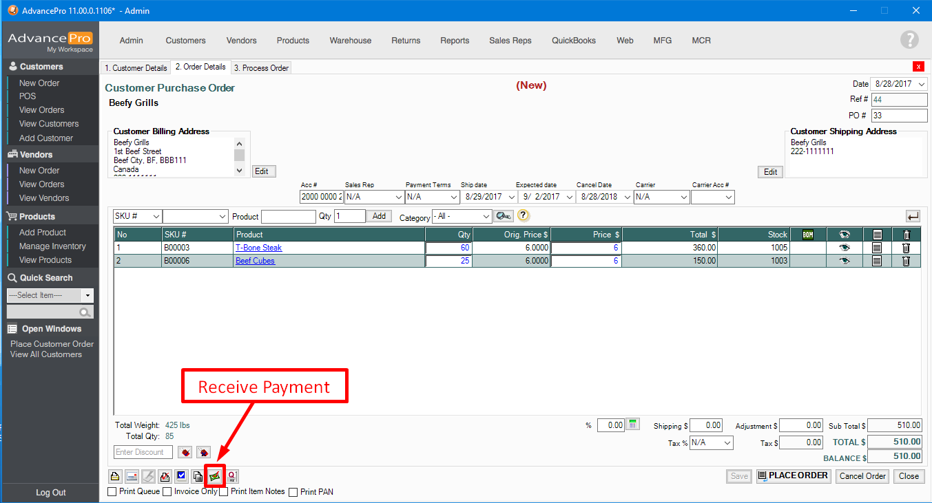Expand the Category dropdown
The image size is (932, 503).
click(486, 217)
